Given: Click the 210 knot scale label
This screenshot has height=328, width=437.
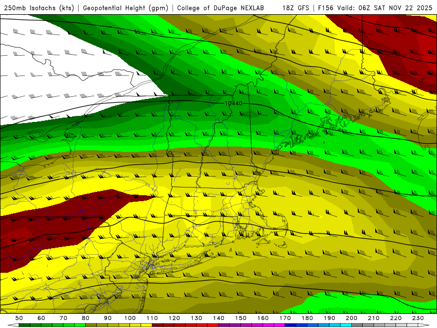Looking at the screenshot, I should 374,318.
